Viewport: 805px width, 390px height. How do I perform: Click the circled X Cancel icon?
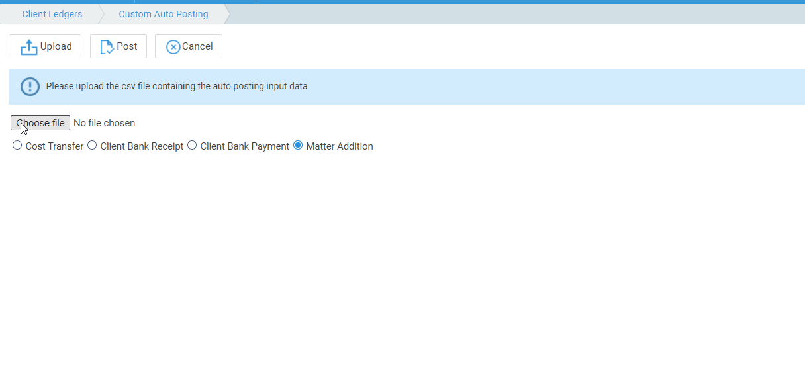point(173,47)
